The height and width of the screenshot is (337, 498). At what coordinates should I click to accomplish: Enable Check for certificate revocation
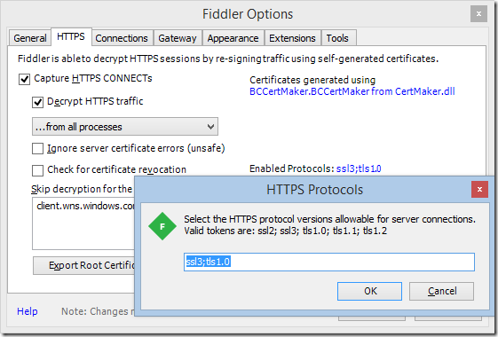point(37,170)
